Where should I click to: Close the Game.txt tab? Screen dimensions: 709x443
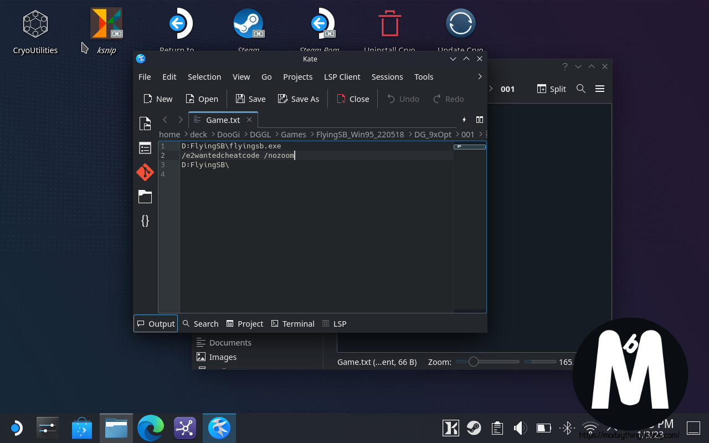[249, 120]
